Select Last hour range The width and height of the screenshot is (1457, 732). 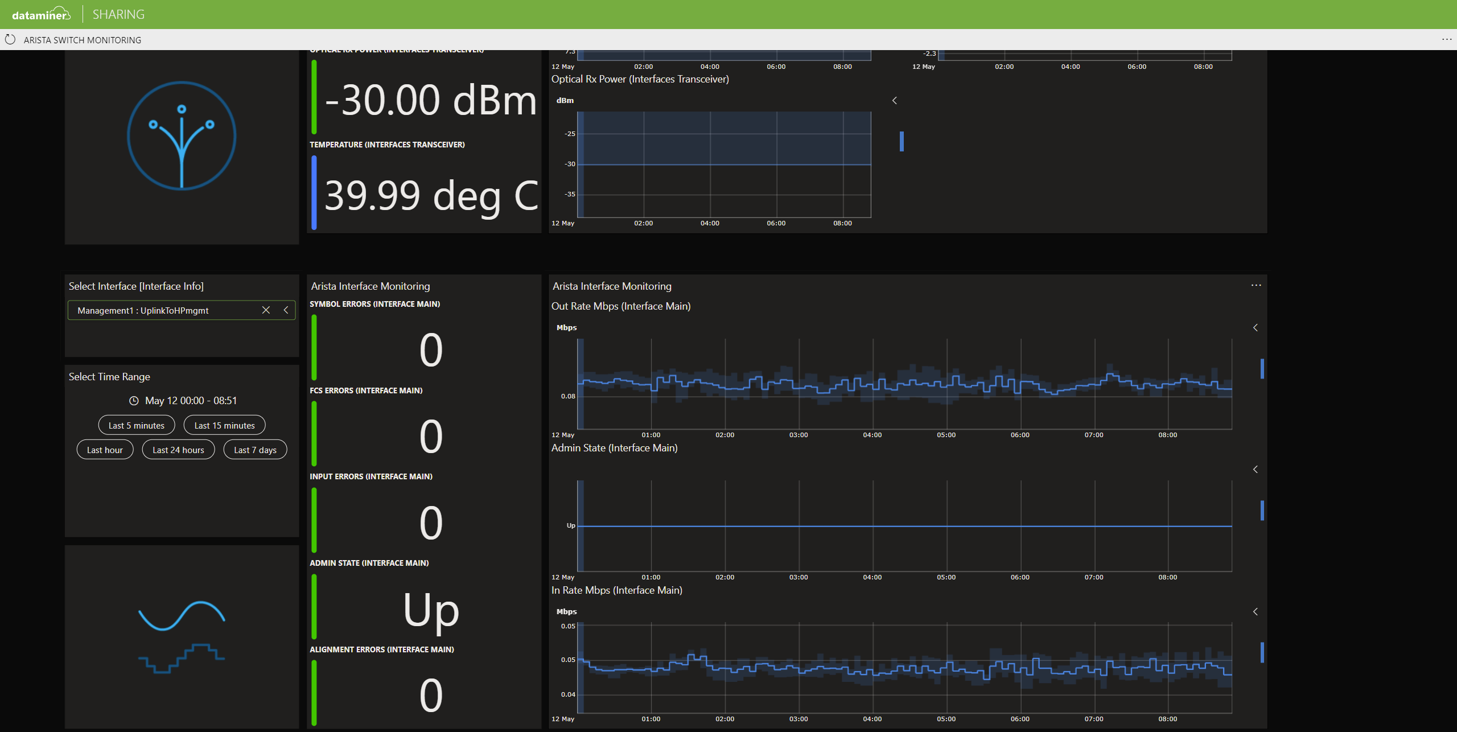click(105, 450)
